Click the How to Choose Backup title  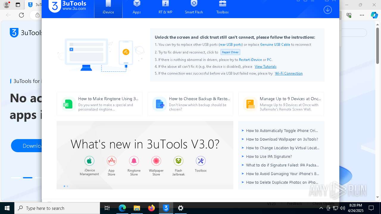[200, 99]
